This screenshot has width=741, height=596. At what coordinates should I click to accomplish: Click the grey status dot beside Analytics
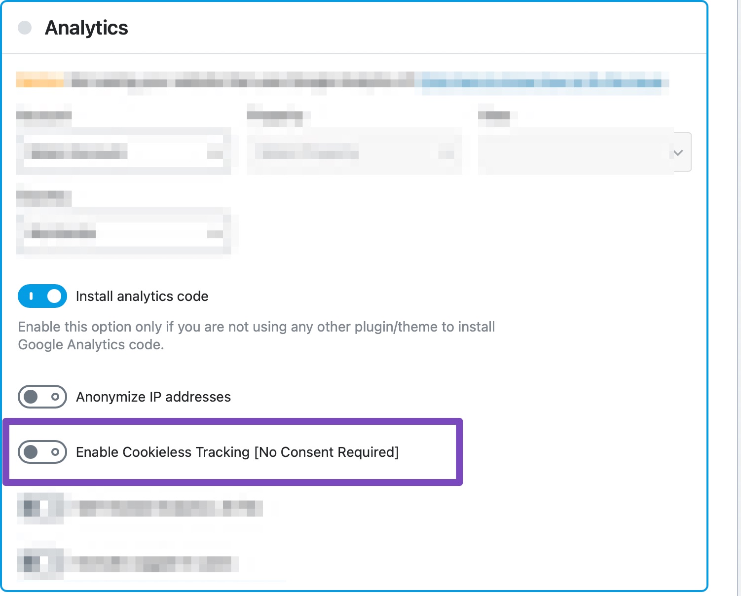(x=25, y=28)
